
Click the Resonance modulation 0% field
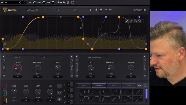click(38, 77)
